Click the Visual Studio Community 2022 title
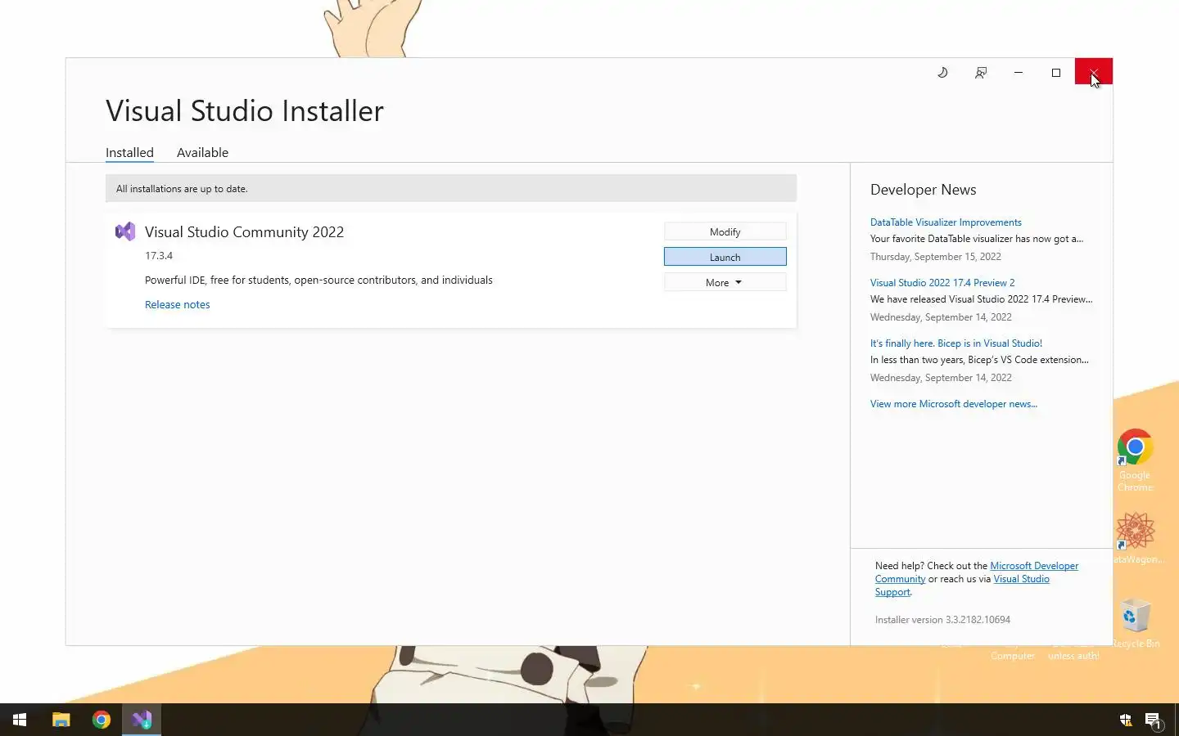This screenshot has height=736, width=1179. click(x=244, y=231)
